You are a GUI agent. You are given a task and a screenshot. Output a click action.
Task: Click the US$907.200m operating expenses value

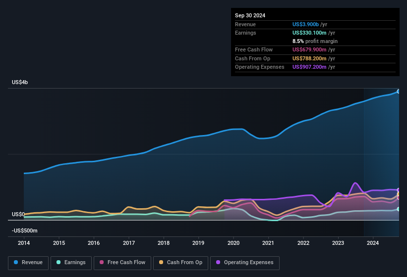click(310, 67)
